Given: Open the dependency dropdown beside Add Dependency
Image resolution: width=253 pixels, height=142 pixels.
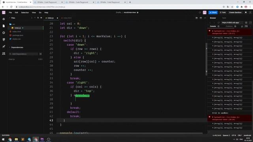Looking at the screenshot, I should point(40,54).
